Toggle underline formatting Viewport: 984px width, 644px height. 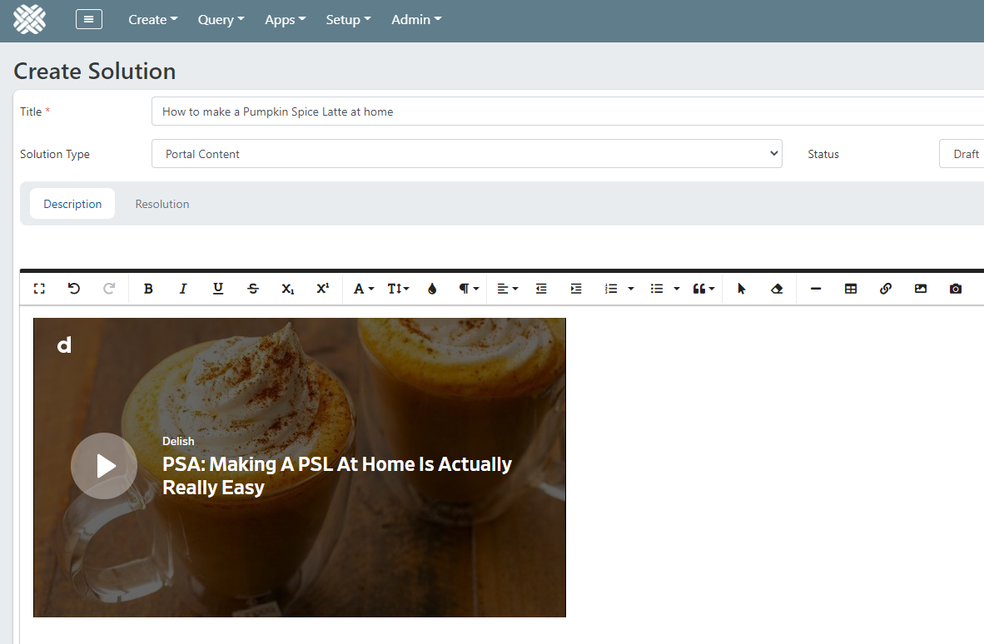[218, 289]
